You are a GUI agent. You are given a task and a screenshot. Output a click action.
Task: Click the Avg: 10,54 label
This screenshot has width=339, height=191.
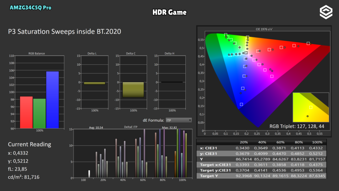[x=96, y=128]
